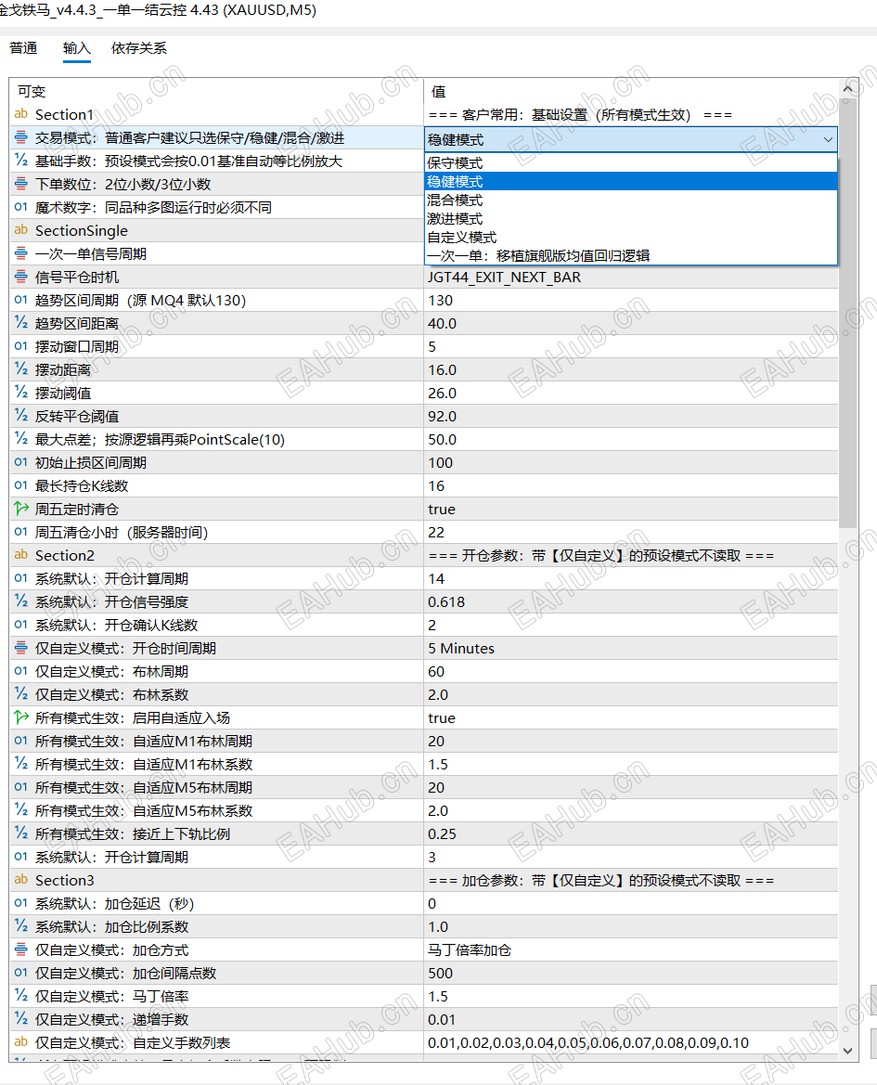Click the ½ icon of 摆动距离 row
The height and width of the screenshot is (1085, 877).
point(20,369)
